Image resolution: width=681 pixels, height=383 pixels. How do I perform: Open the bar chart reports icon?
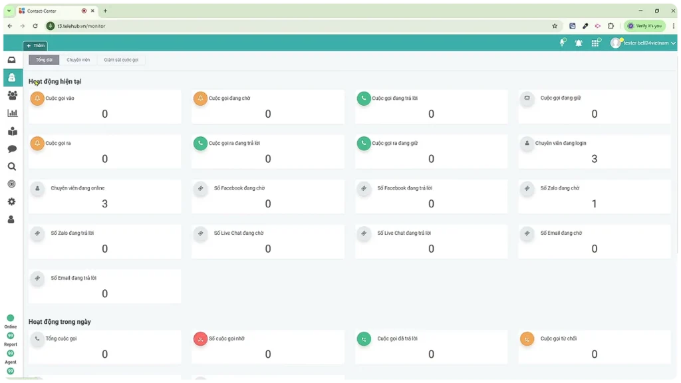click(11, 113)
